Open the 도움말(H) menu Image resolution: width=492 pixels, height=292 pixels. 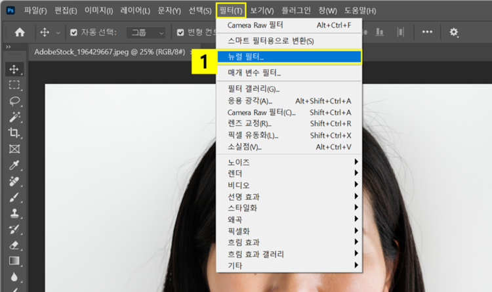360,10
